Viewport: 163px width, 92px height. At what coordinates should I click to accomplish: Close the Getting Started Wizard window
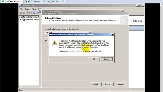[122, 11]
